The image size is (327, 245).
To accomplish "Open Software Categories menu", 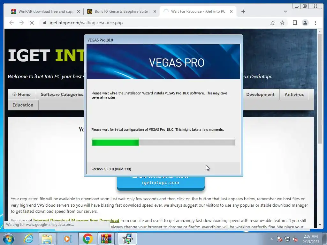I will point(62,94).
